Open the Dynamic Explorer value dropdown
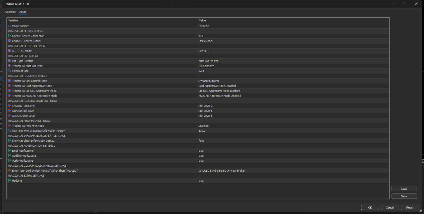Image resolution: width=424 pixels, height=214 pixels. tap(293, 81)
